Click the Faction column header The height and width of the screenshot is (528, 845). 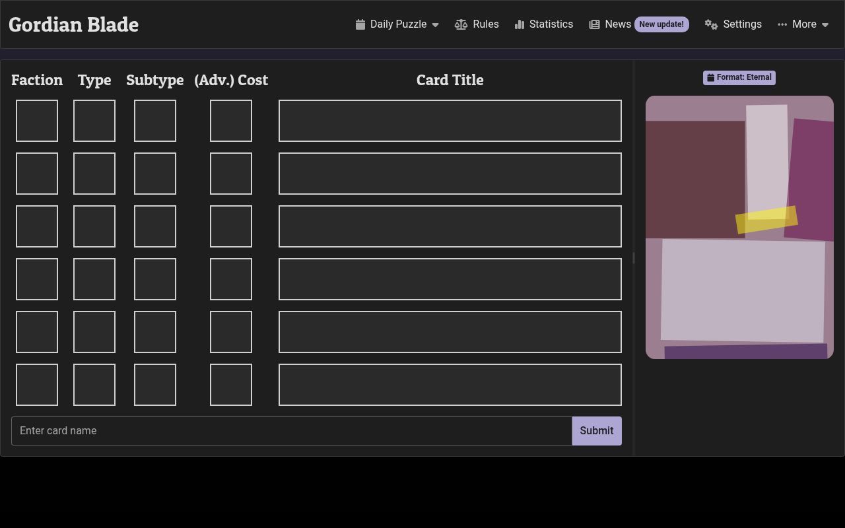[x=37, y=80]
